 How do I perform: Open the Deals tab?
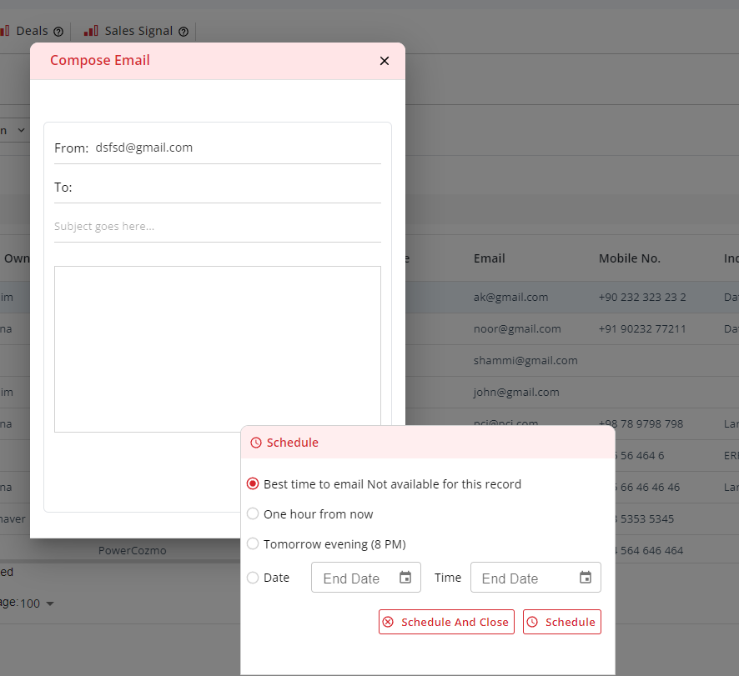[32, 31]
